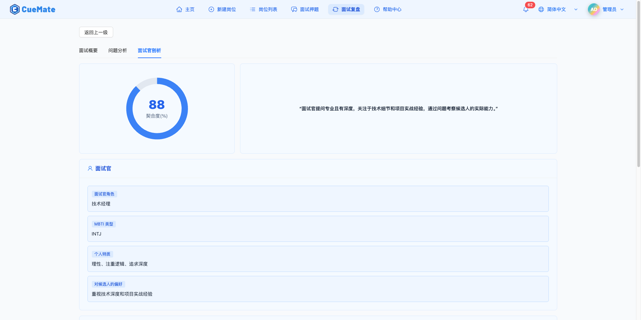Click the 返回上一级 button
The height and width of the screenshot is (320, 641).
point(96,32)
